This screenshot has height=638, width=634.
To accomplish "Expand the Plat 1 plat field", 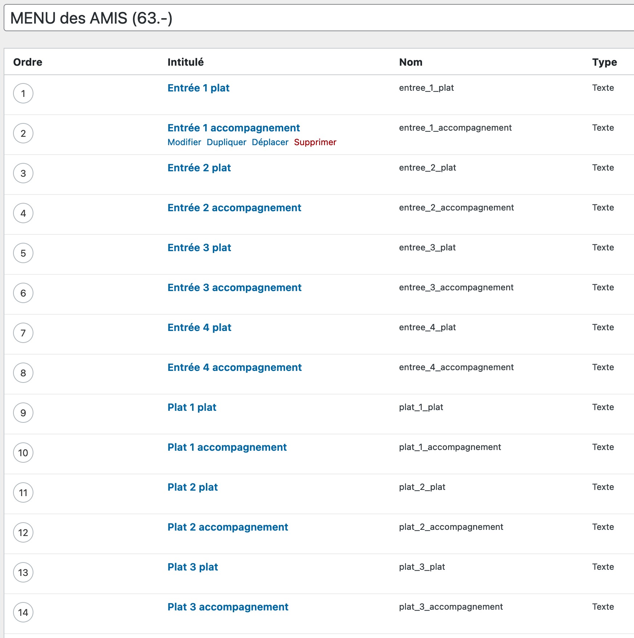I will [x=192, y=408].
